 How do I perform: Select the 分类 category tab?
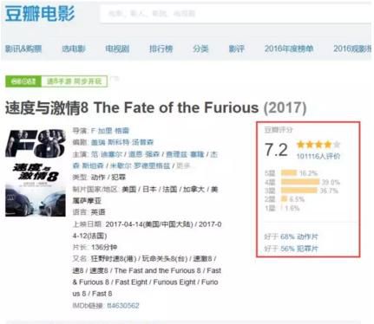click(x=200, y=49)
